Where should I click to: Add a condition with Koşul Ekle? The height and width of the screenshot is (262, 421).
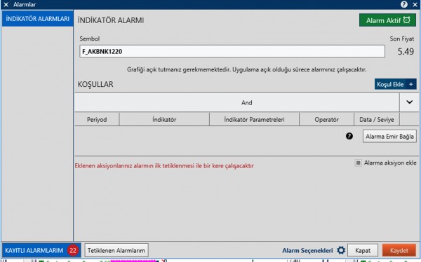pos(395,84)
